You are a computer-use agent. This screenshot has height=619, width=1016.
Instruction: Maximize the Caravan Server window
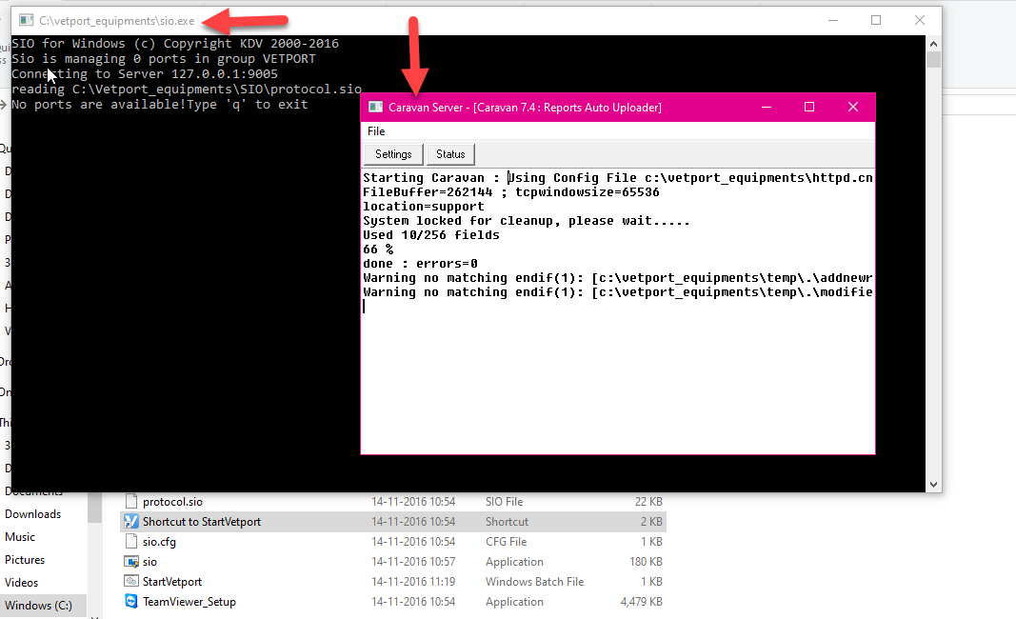(809, 107)
